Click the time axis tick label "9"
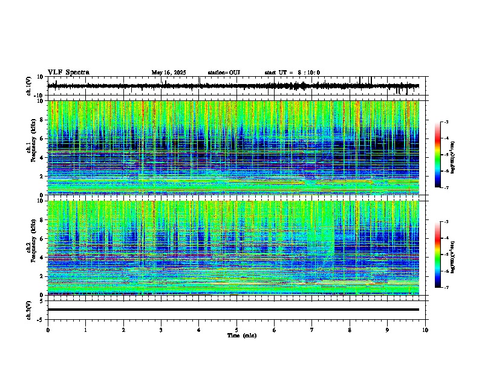This screenshot has width=479, height=370. click(387, 330)
